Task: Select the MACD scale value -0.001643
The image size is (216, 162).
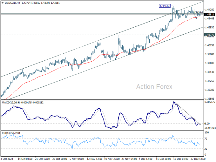Action: click(210, 128)
